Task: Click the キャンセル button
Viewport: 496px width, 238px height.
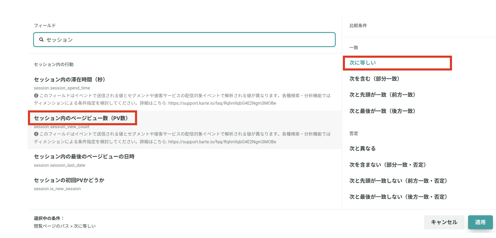Action: (x=444, y=222)
